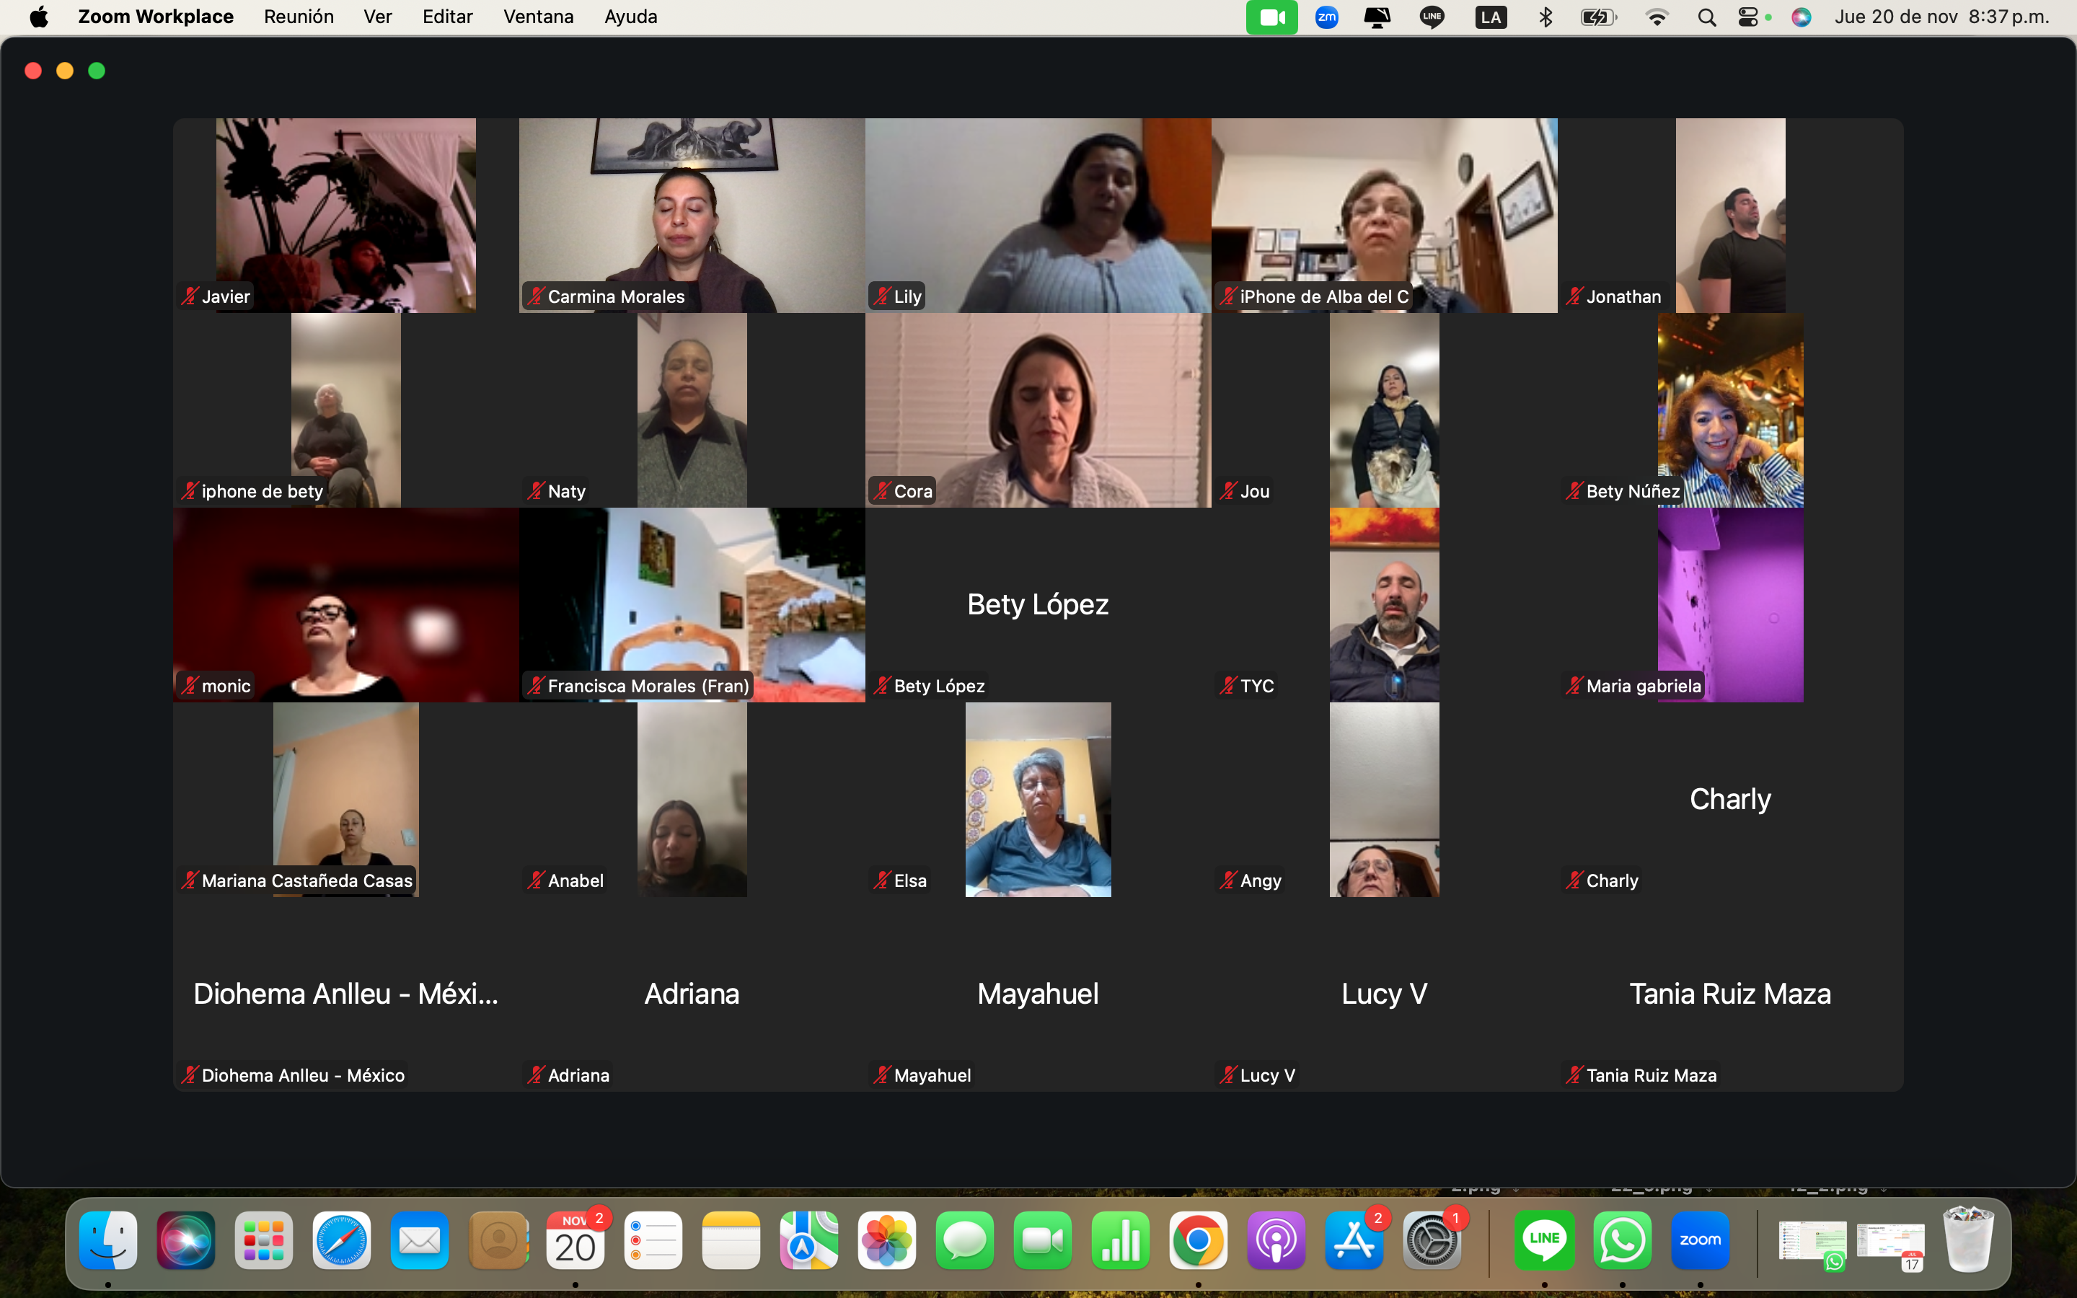The width and height of the screenshot is (2077, 1298).
Task: Open the Ver menu
Action: pos(378,17)
